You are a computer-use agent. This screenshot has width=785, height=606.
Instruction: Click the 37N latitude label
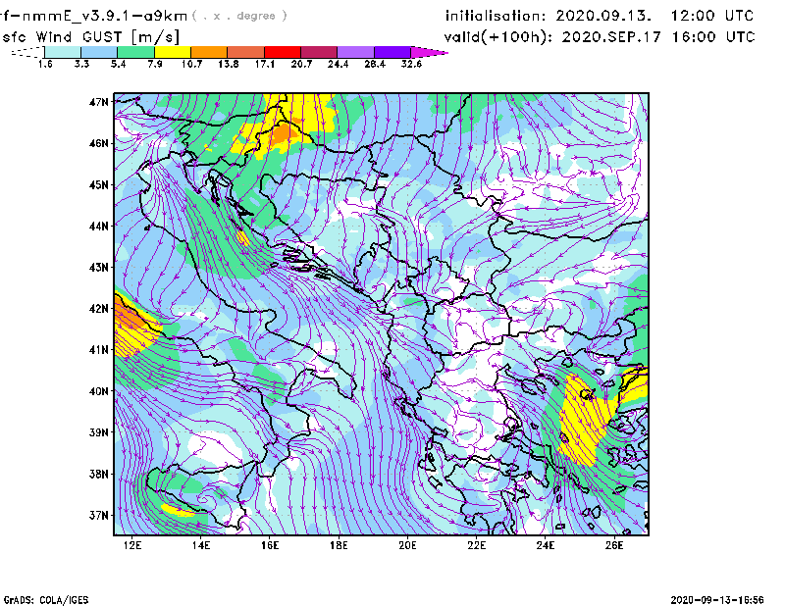(x=99, y=515)
